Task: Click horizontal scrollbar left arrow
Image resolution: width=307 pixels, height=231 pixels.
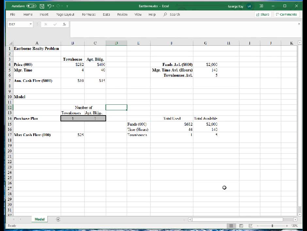Action: (190, 220)
